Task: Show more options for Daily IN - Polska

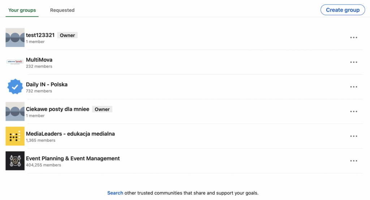Action: 353,87
